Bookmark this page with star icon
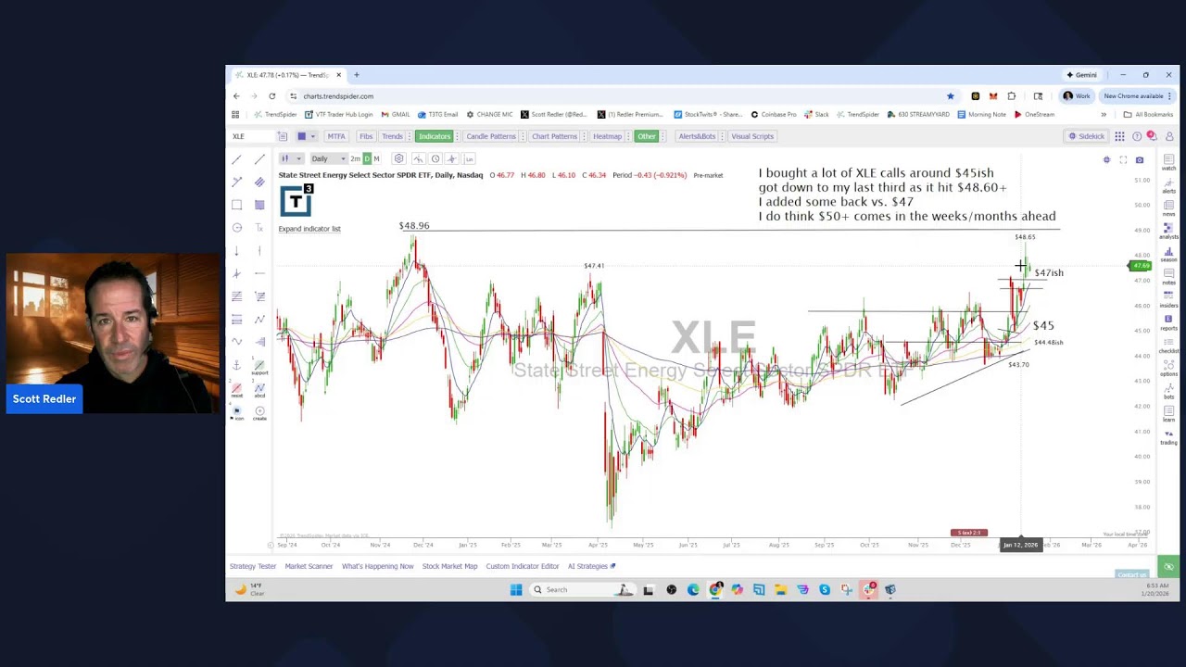1186x667 pixels. pyautogui.click(x=950, y=96)
